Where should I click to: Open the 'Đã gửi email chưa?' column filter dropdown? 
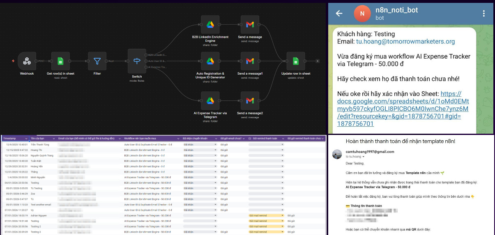point(244,139)
